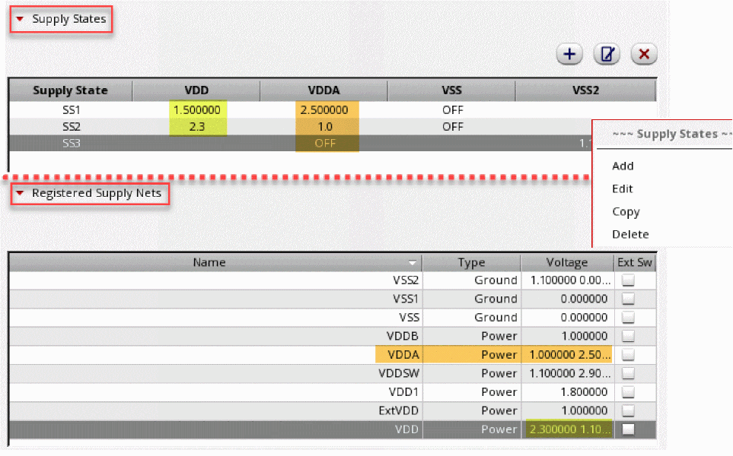This screenshot has width=733, height=456.
Task: Click the VDD column header
Action: pos(196,90)
